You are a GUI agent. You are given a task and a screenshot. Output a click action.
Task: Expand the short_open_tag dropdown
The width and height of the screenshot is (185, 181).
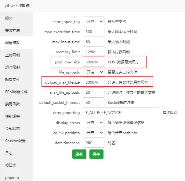click(x=94, y=21)
